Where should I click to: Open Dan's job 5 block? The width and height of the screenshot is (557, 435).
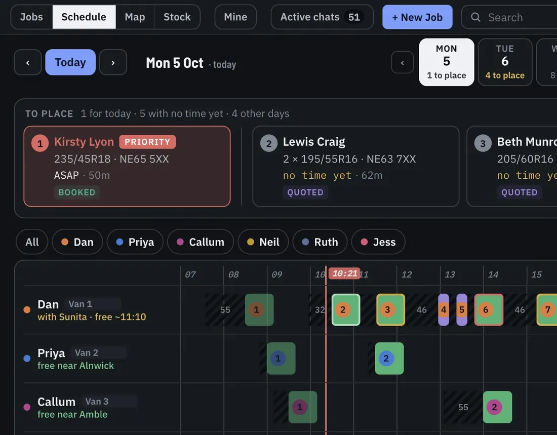[462, 310]
